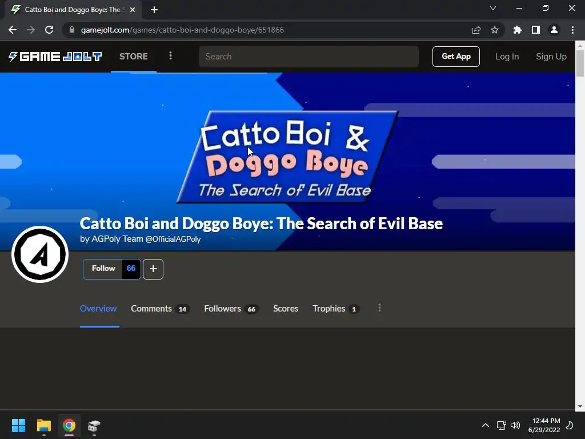Click the Game Jolt logo
Screen dimensions: 585x439
click(x=55, y=57)
